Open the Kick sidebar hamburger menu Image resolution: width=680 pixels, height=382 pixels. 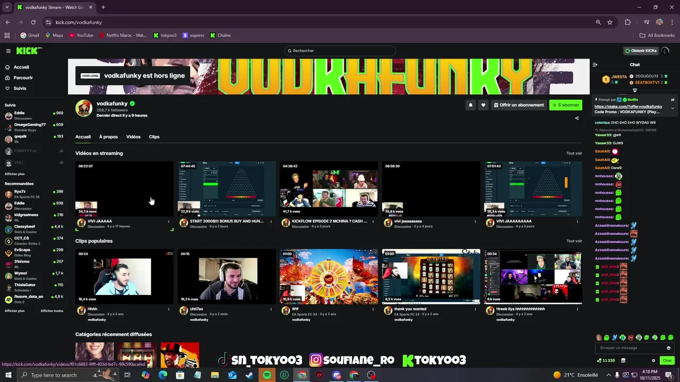tap(8, 51)
